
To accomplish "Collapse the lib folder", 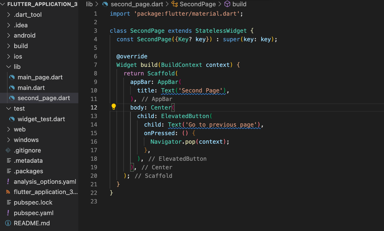I will (9, 67).
